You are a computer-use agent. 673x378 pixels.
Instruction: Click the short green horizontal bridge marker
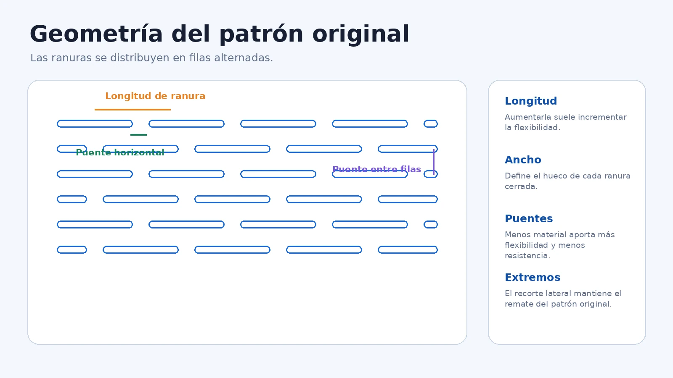pos(138,135)
